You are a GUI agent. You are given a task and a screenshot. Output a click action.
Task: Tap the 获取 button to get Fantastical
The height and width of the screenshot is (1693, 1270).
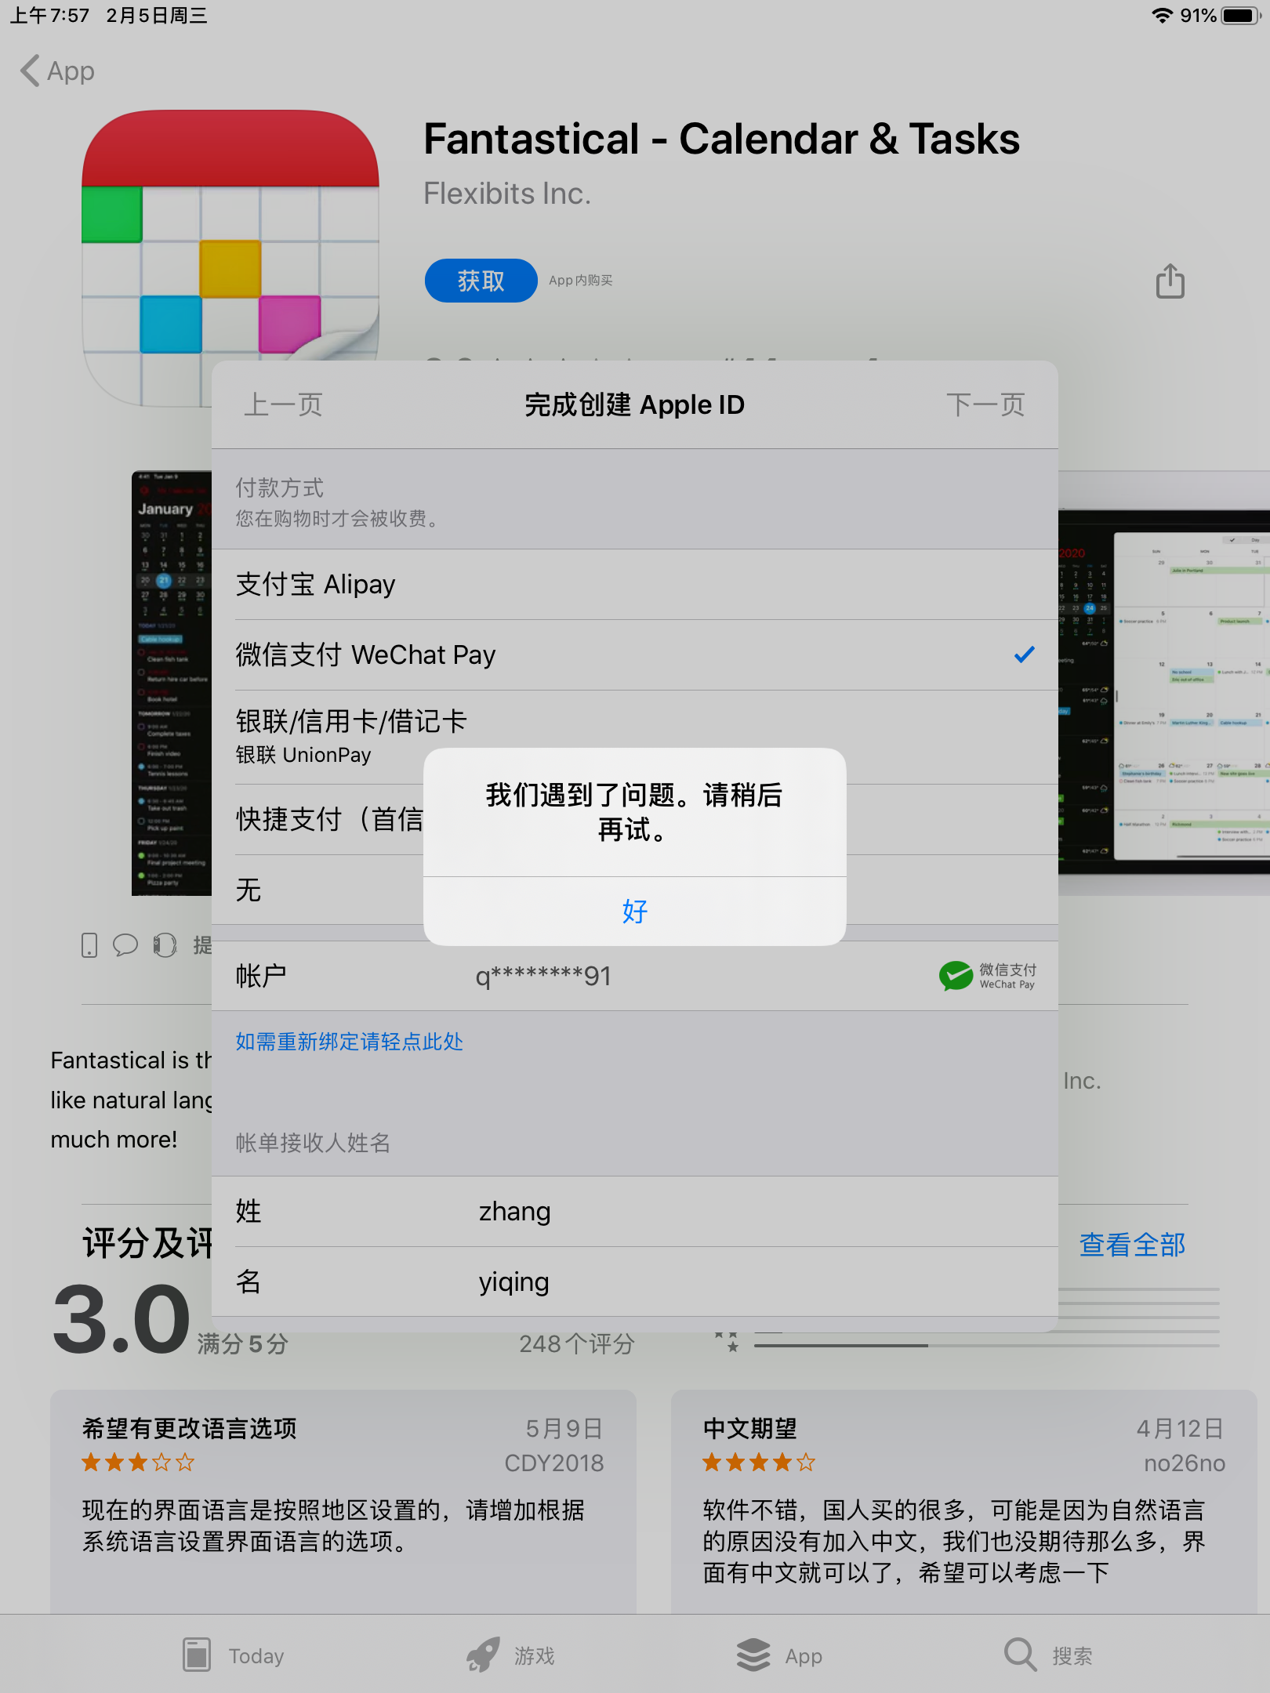[481, 281]
